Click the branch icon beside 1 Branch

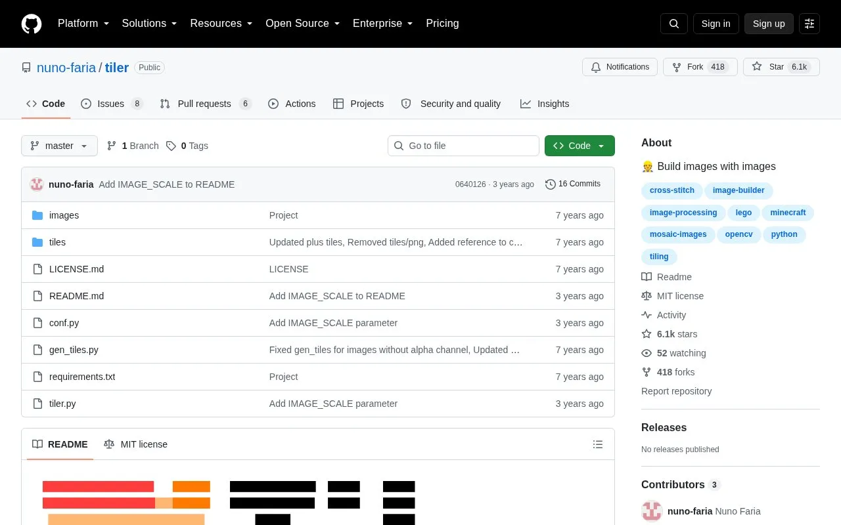(x=112, y=146)
